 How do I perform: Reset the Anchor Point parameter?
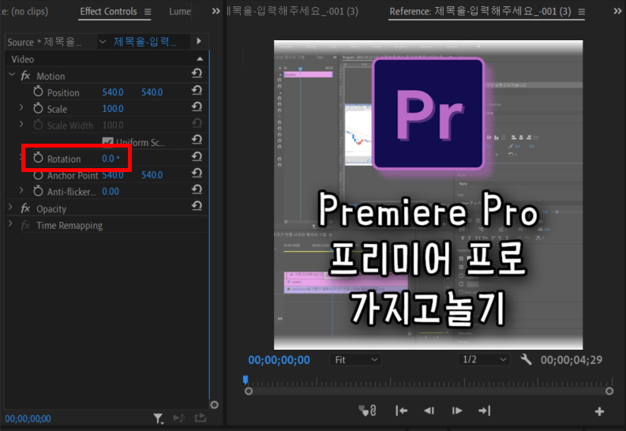tap(197, 173)
